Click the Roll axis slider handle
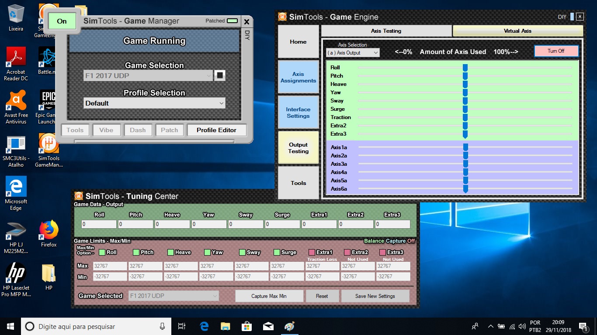The width and height of the screenshot is (597, 335). pyautogui.click(x=465, y=68)
